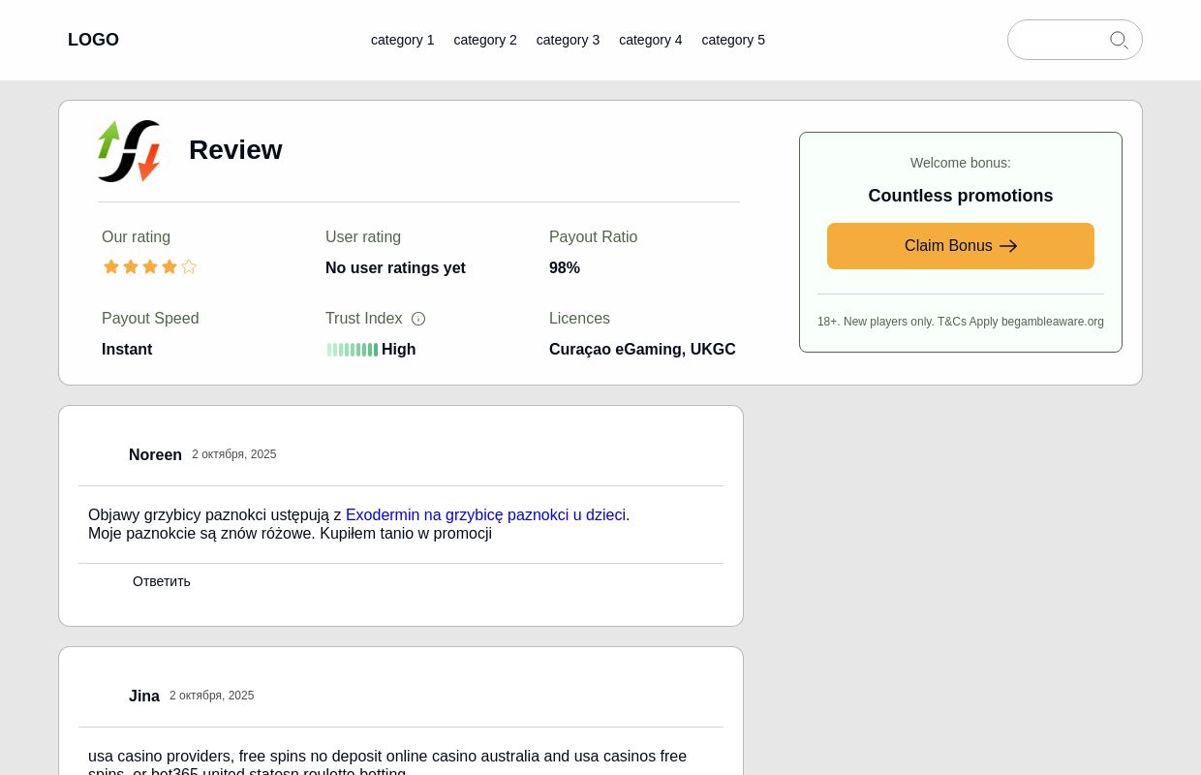Reply to Noreen's comment via Ответить
Screen dimensions: 1201x775
[162, 581]
